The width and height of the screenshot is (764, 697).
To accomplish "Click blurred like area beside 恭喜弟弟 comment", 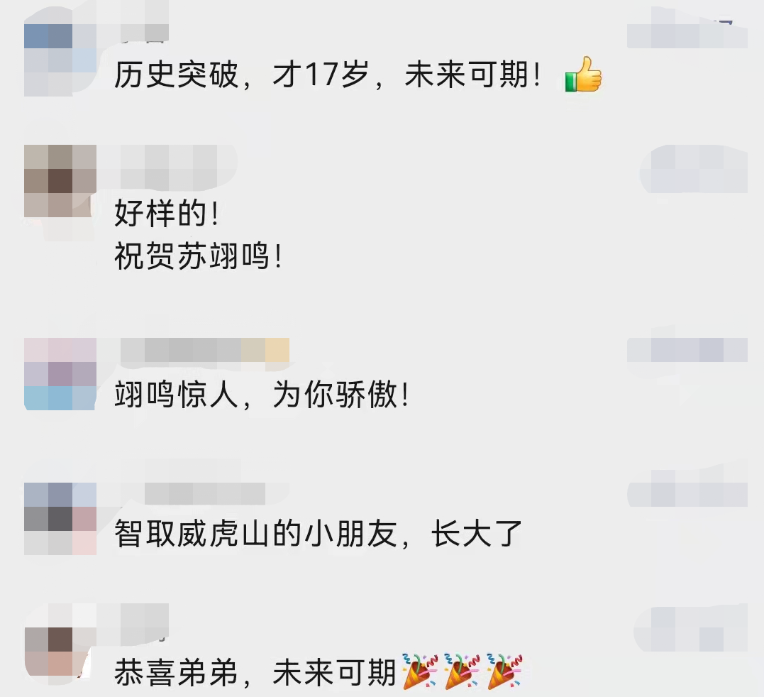I will (691, 629).
